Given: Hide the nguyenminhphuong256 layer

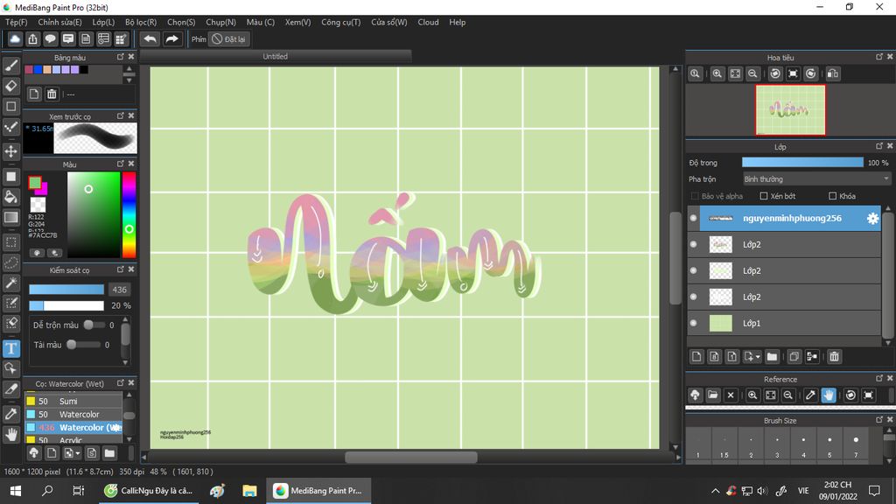Looking at the screenshot, I should (693, 218).
